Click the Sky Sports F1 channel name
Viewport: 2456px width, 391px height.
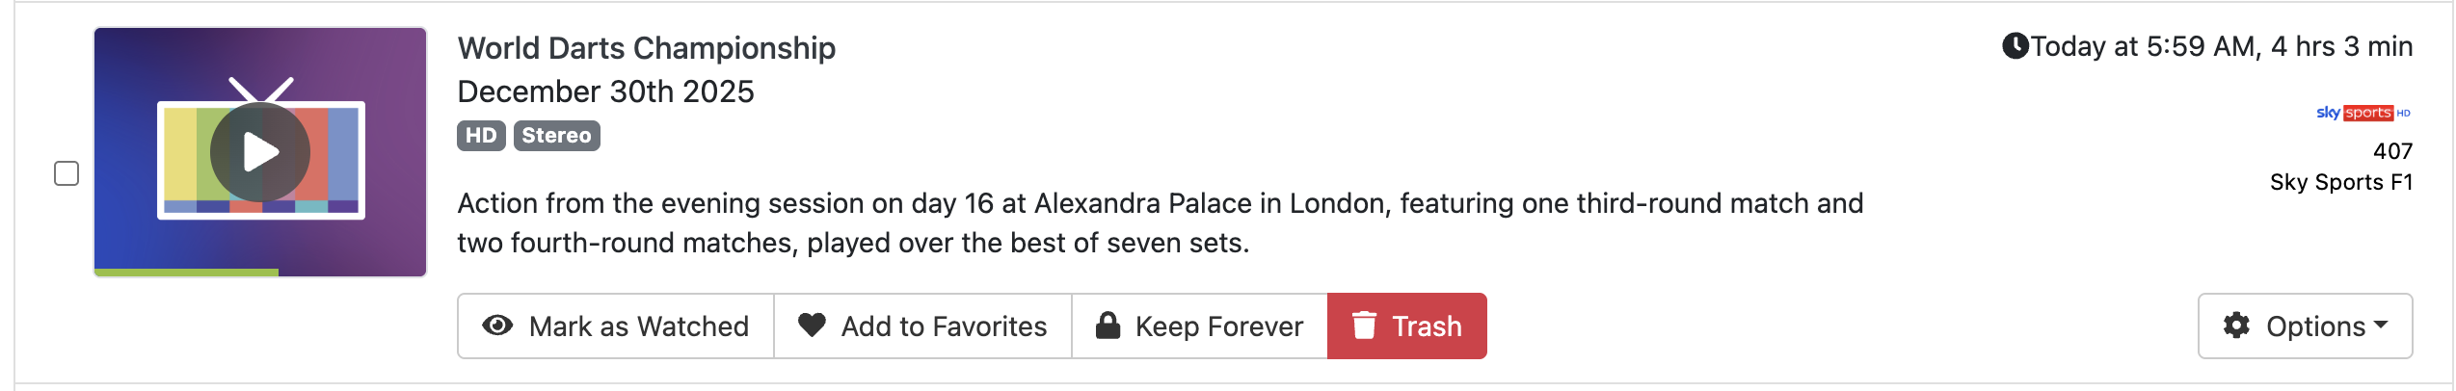pos(2340,182)
